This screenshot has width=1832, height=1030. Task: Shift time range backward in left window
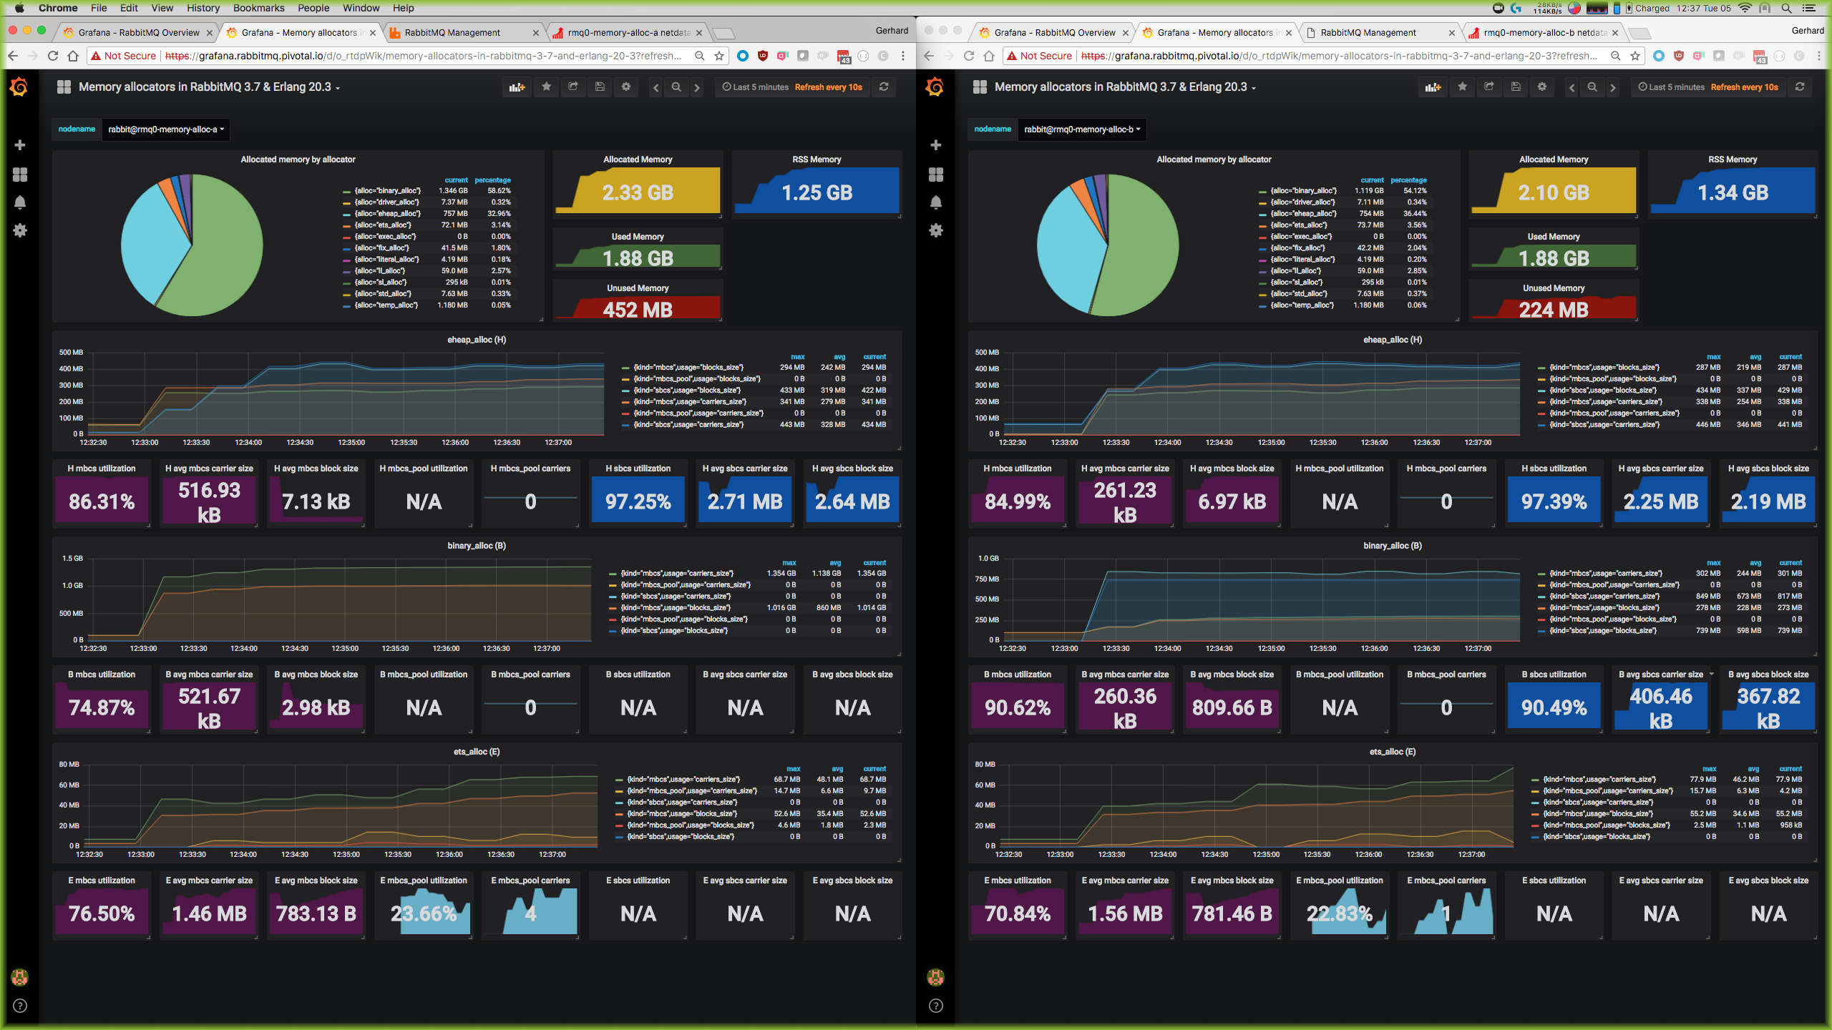(656, 87)
